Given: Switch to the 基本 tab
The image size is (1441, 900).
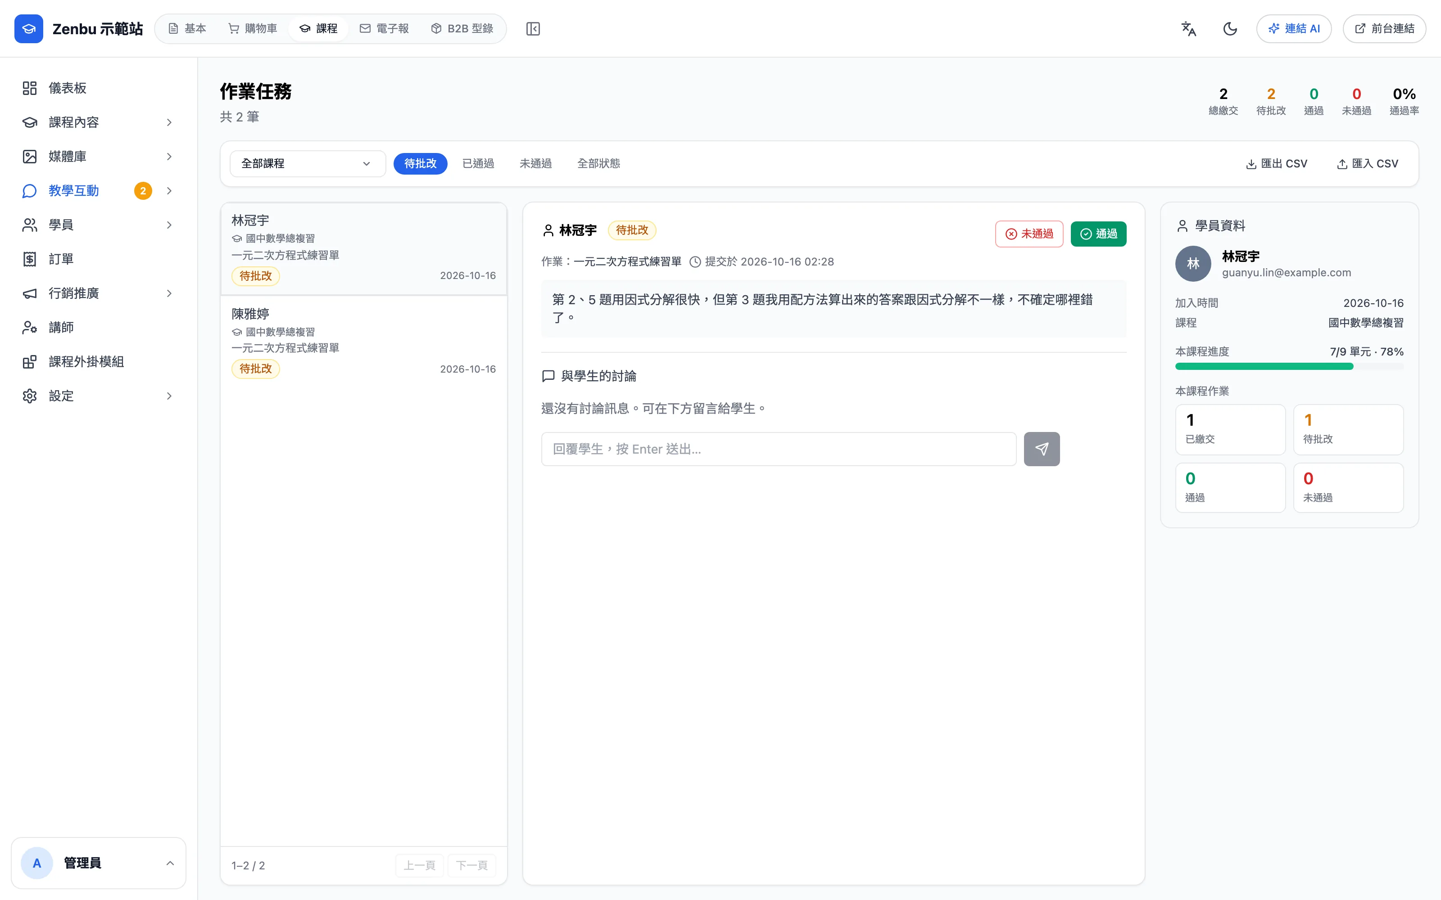Looking at the screenshot, I should [187, 28].
